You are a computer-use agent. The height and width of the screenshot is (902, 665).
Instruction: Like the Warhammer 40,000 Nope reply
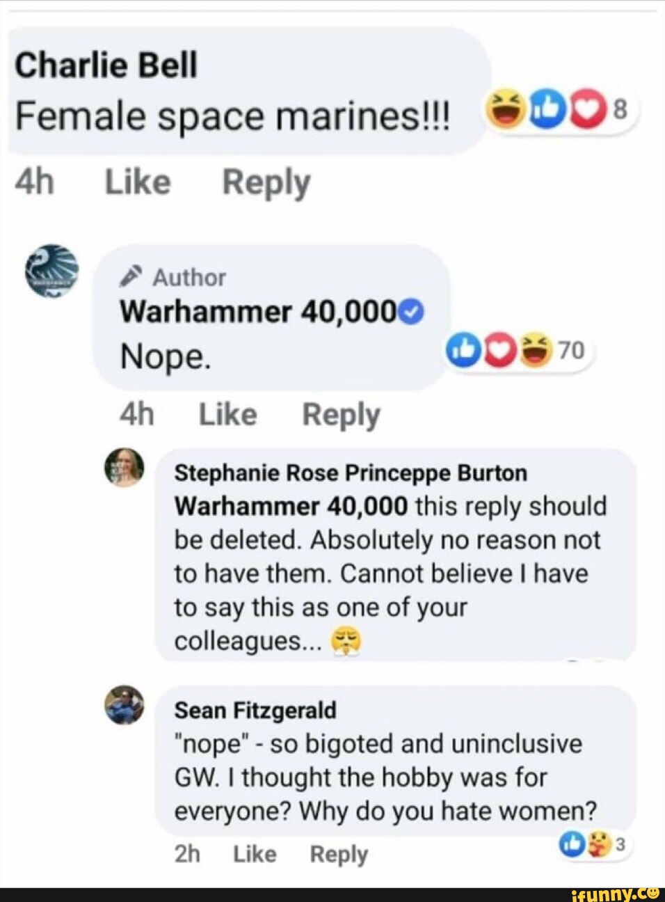[228, 415]
